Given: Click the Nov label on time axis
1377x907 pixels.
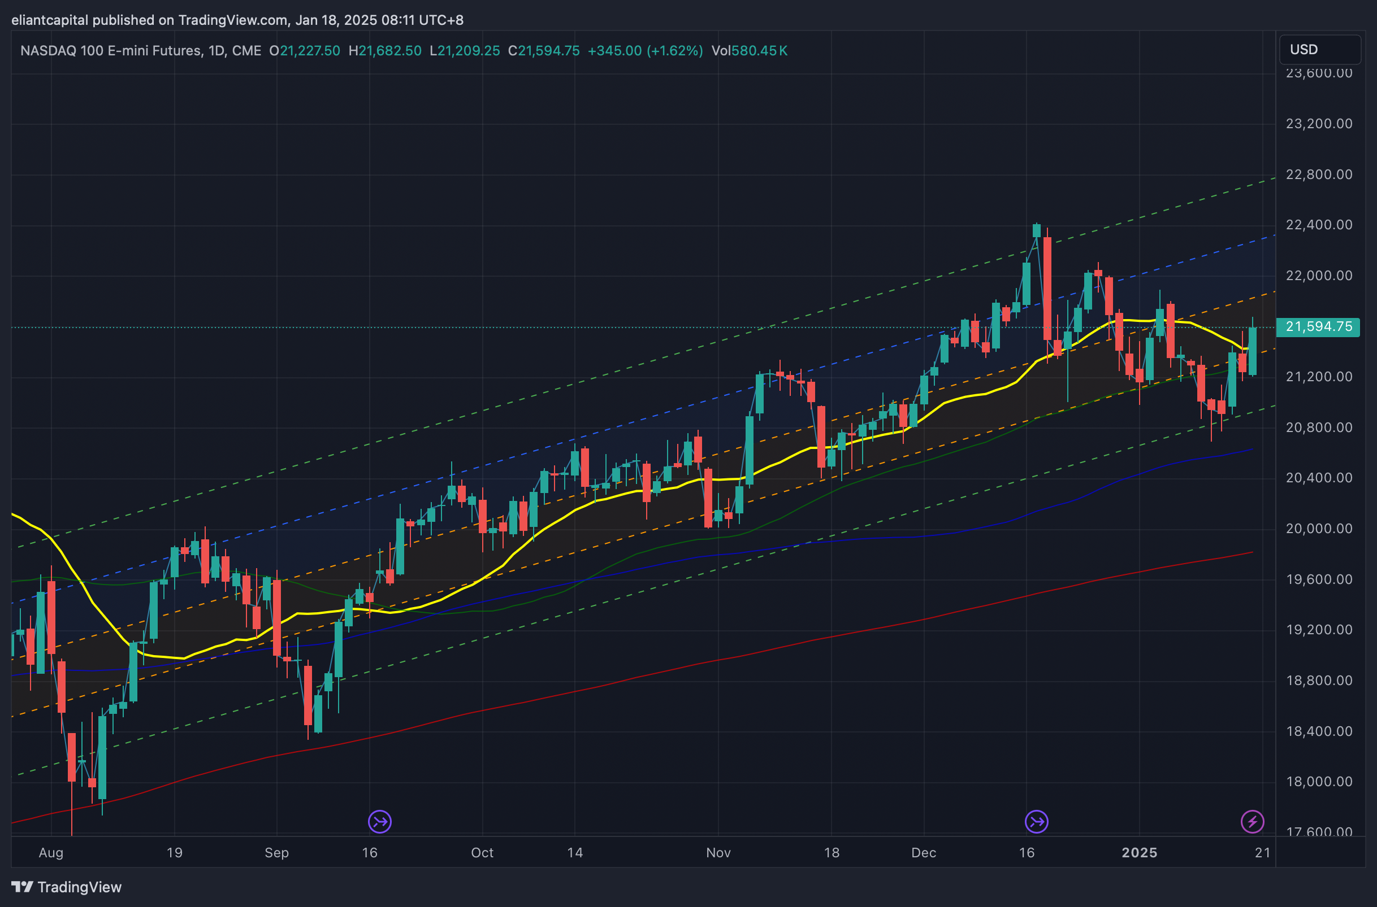Looking at the screenshot, I should point(718,853).
